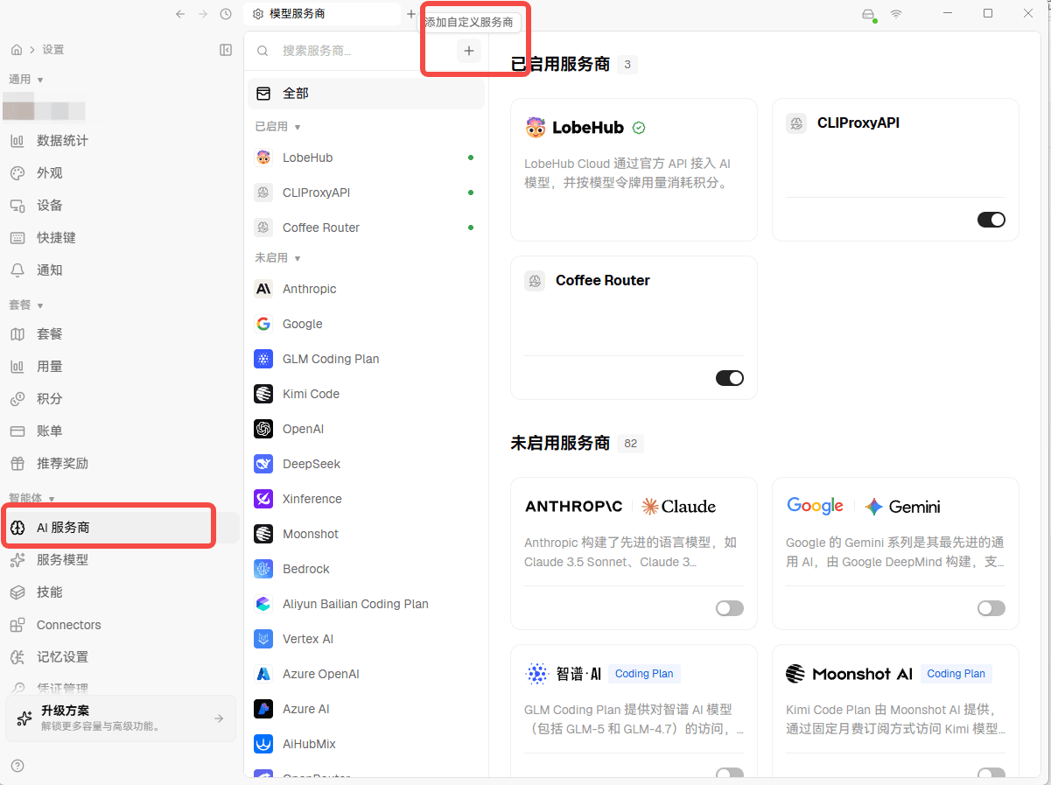Select LobeHub in provider list

pyautogui.click(x=366, y=158)
